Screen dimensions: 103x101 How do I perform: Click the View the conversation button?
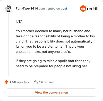[51, 92]
